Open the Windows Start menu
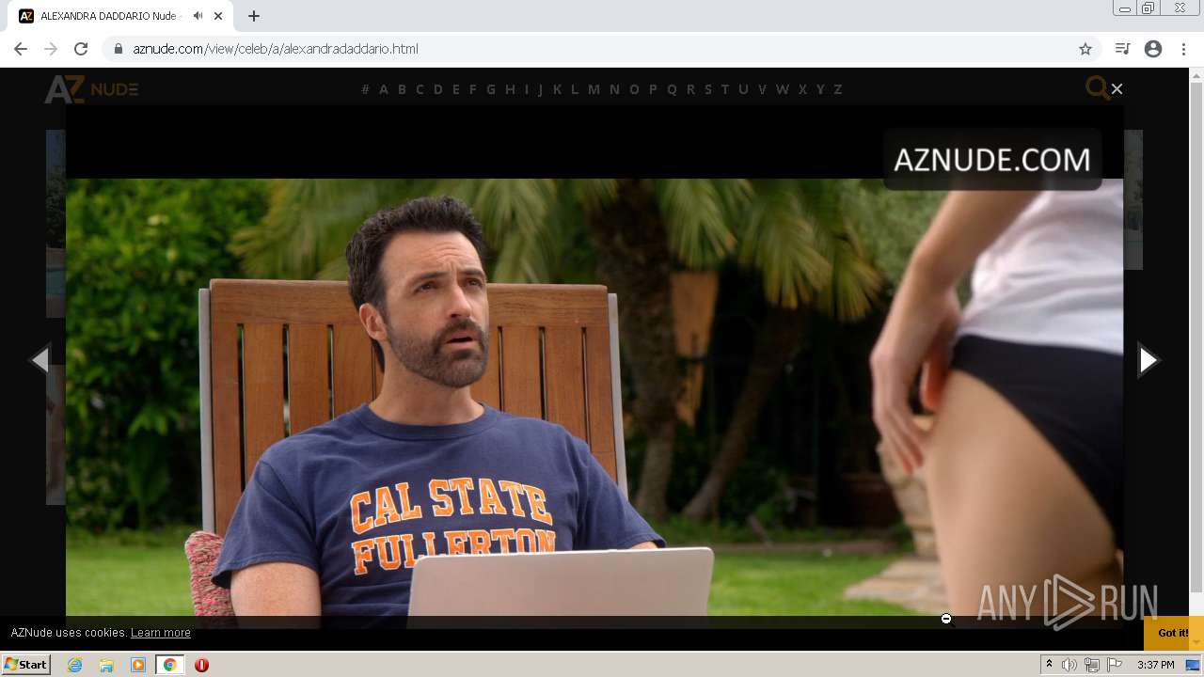Image resolution: width=1204 pixels, height=677 pixels. click(x=25, y=665)
